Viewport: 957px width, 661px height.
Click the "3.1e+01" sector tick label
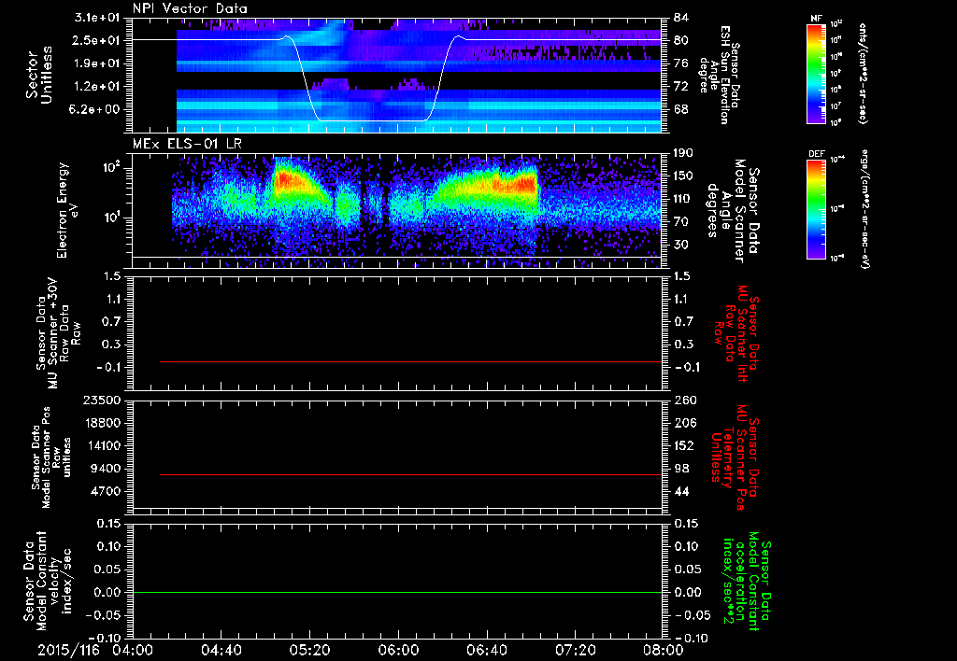(97, 18)
